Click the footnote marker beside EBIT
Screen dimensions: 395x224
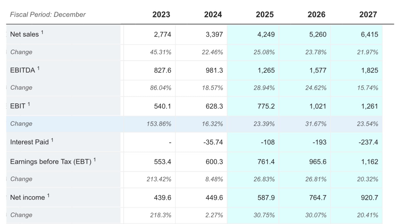tap(29, 104)
